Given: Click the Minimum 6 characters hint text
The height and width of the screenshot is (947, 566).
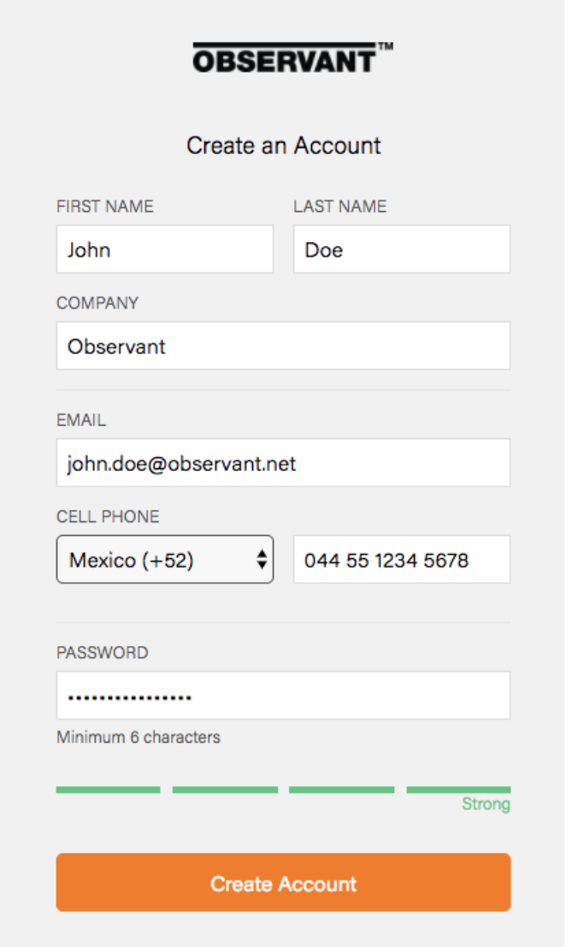Looking at the screenshot, I should click(x=139, y=737).
